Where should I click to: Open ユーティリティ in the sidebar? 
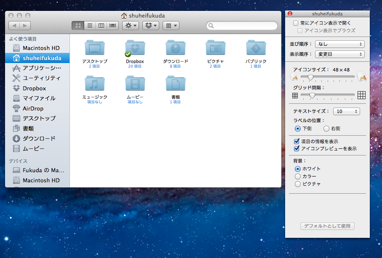click(37, 78)
